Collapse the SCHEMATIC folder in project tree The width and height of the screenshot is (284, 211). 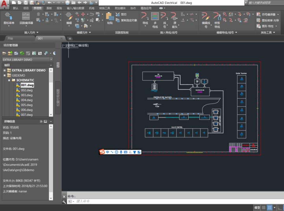[x=9, y=80]
